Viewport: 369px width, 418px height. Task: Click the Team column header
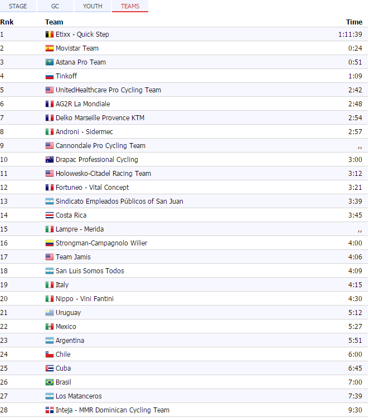54,22
